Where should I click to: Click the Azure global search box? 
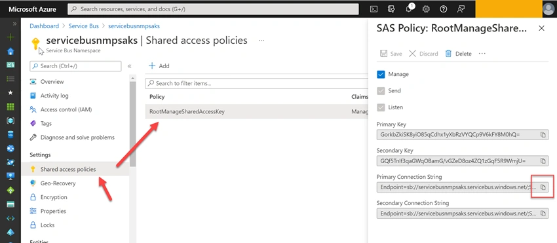(213, 9)
